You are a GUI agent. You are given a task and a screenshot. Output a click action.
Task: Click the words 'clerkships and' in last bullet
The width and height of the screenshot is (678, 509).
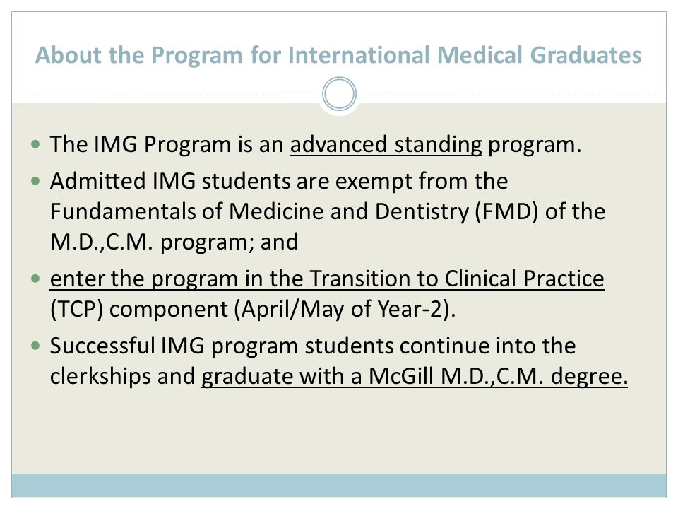(122, 376)
